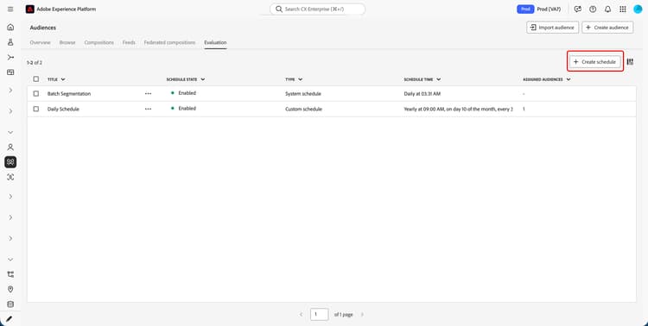The width and height of the screenshot is (648, 326).
Task: Sort by the Title column chevron
Action: pos(63,79)
